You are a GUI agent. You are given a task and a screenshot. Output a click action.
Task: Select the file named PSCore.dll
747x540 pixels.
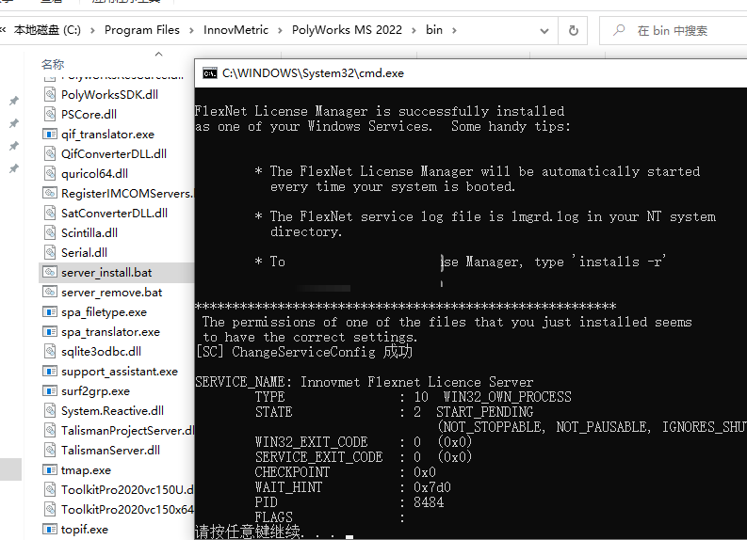(x=89, y=115)
